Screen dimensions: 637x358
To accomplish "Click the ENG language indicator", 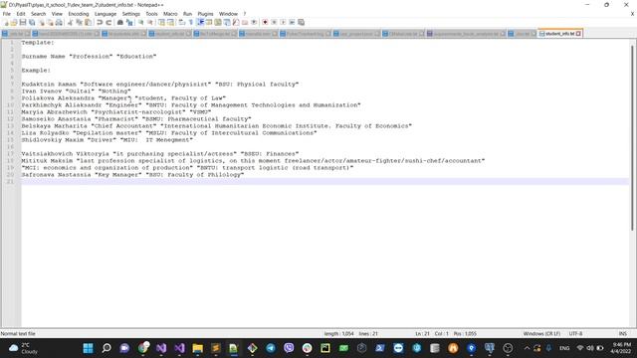I will coord(564,348).
